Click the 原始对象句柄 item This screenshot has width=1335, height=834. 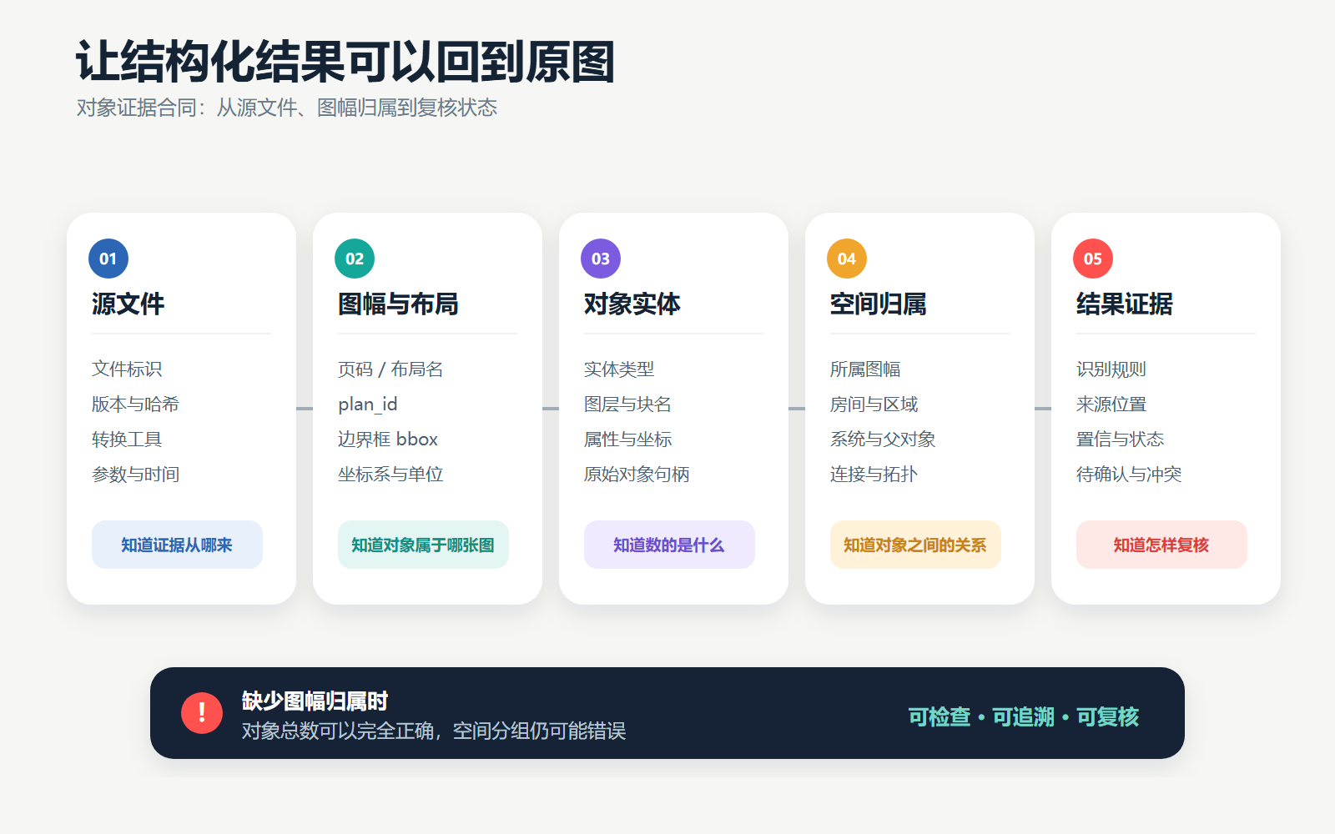637,474
